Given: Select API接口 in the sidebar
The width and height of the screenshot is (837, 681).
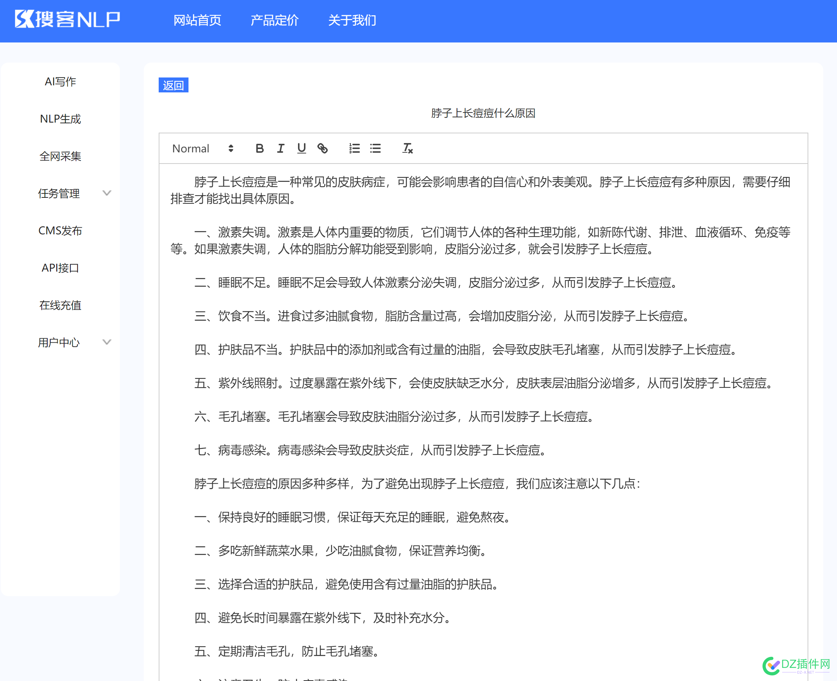Looking at the screenshot, I should 60,268.
